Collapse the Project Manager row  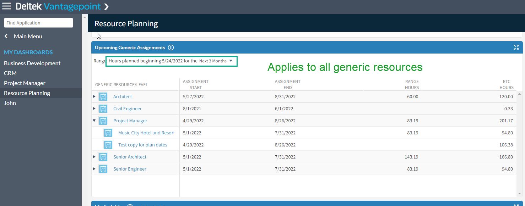(94, 121)
